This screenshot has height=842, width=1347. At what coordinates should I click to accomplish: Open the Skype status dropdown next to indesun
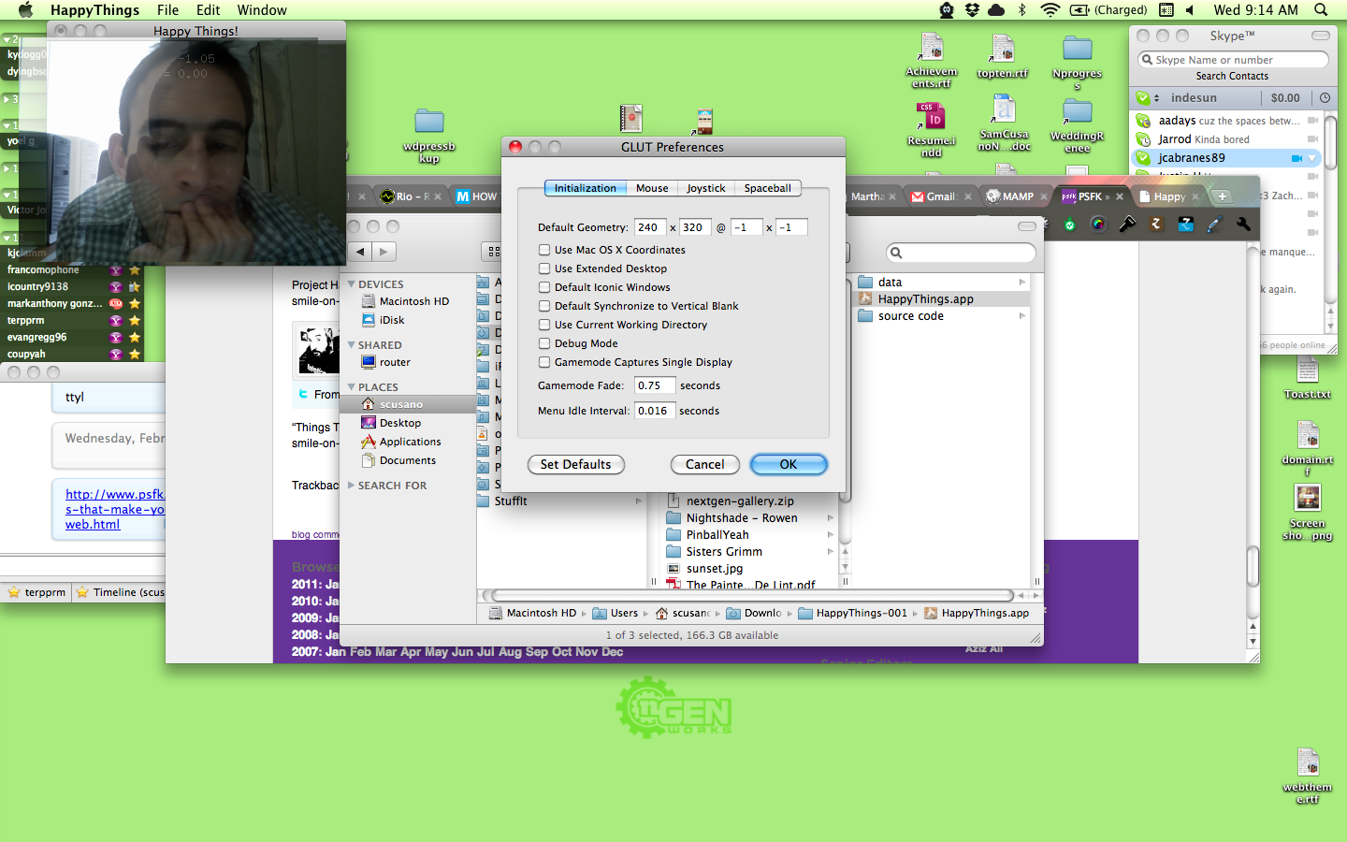[1157, 98]
